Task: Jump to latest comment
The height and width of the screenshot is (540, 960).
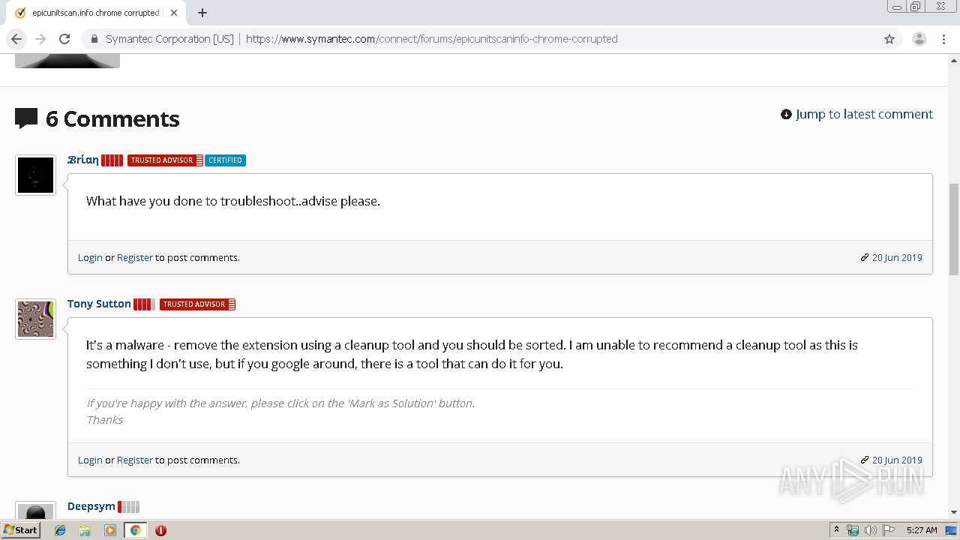Action: point(864,114)
